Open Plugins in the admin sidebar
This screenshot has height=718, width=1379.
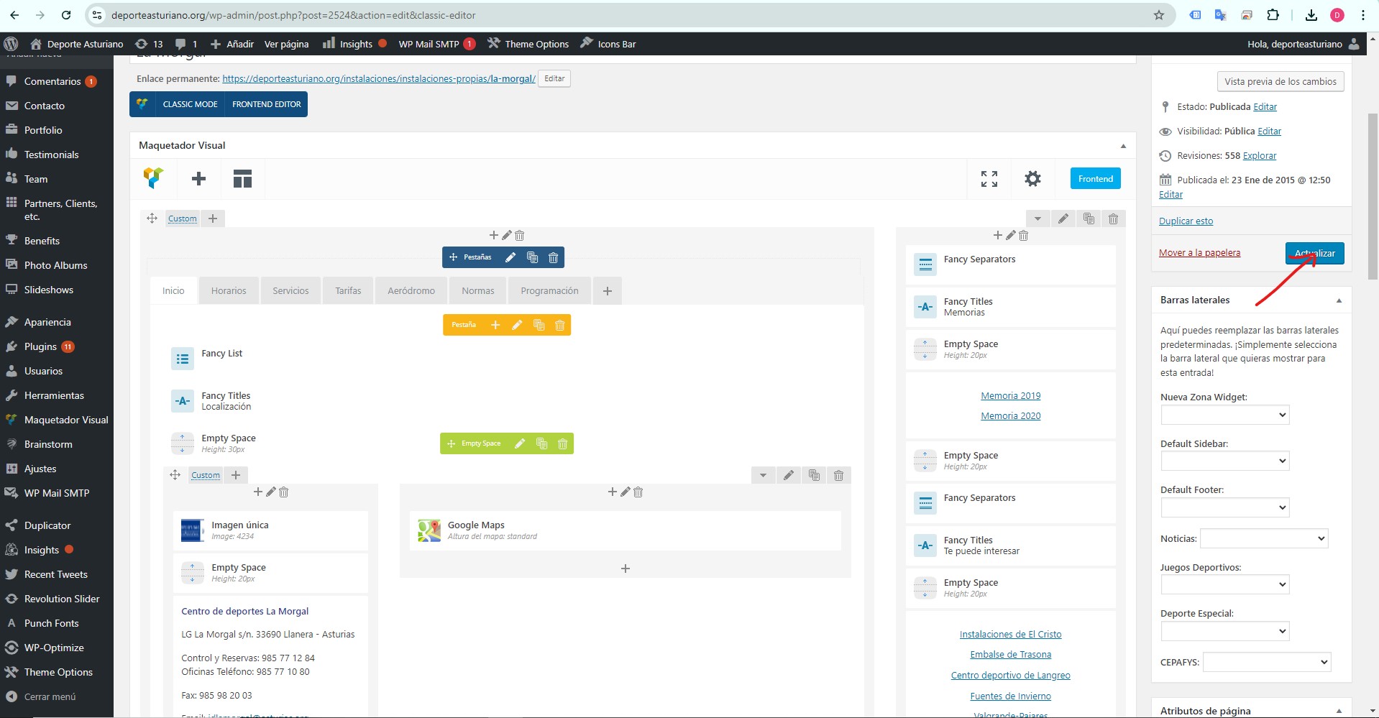(x=40, y=346)
